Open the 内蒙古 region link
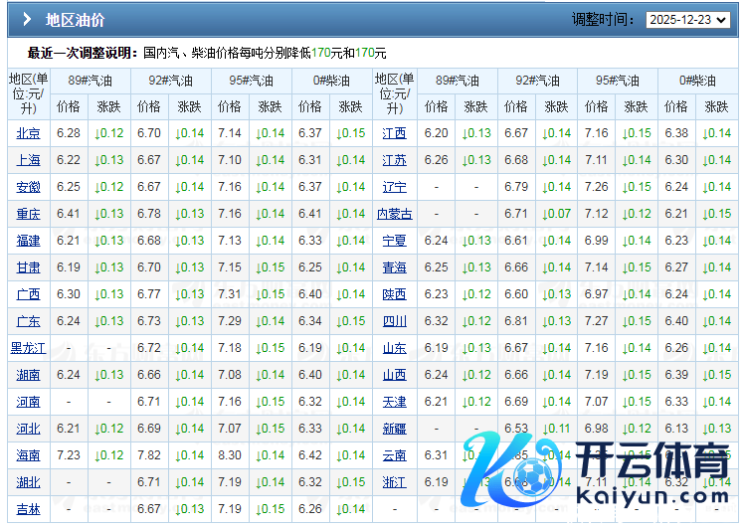Screen dimensions: 744x529 (395, 214)
